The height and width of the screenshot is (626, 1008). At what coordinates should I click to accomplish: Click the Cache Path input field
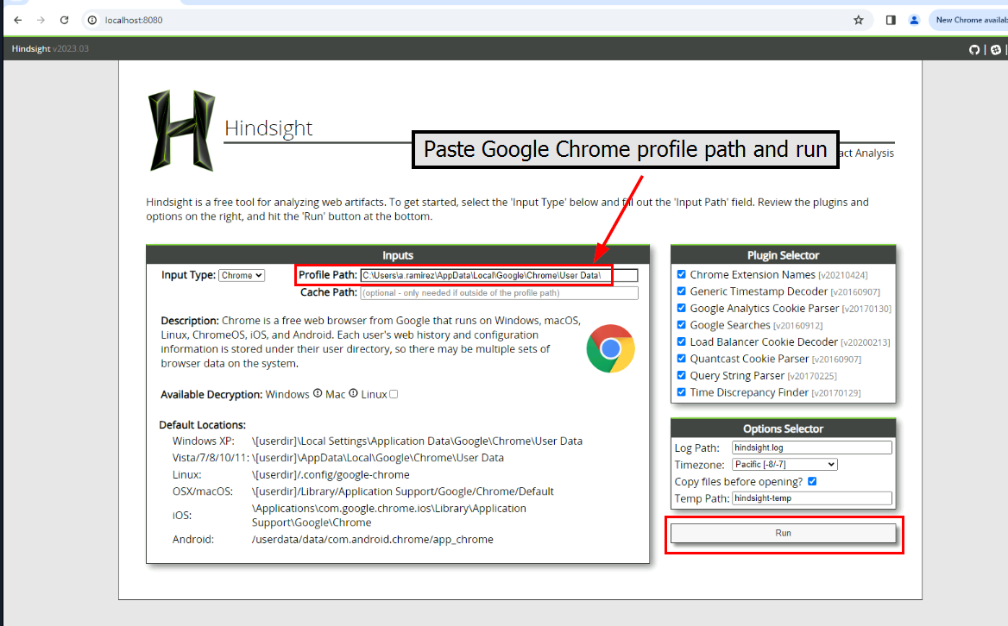click(499, 293)
